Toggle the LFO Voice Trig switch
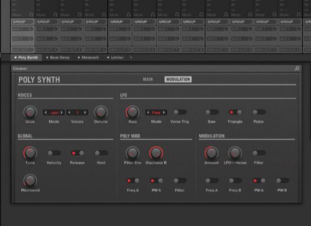 pos(180,112)
